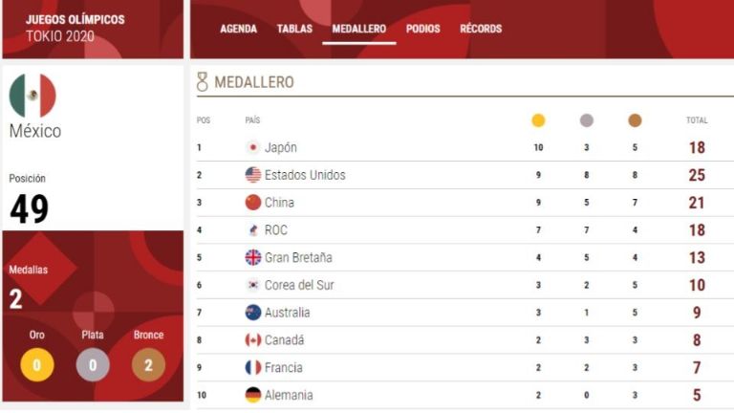Click the United States flag icon
The width and height of the screenshot is (734, 413).
pos(253,175)
